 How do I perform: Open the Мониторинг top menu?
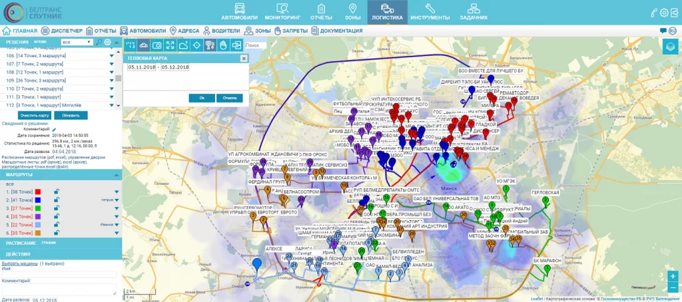pyautogui.click(x=281, y=11)
